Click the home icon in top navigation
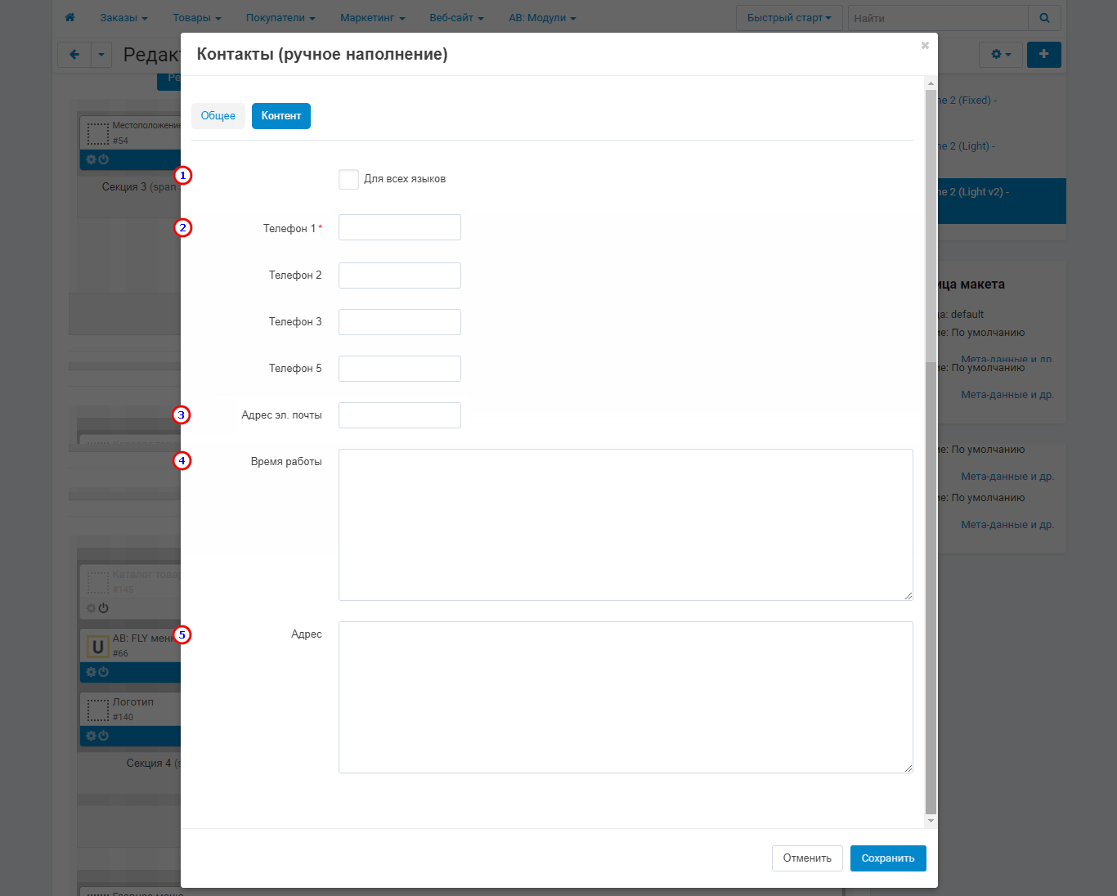This screenshot has width=1117, height=896. (70, 17)
